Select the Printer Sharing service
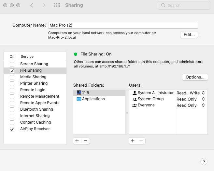 34,83
